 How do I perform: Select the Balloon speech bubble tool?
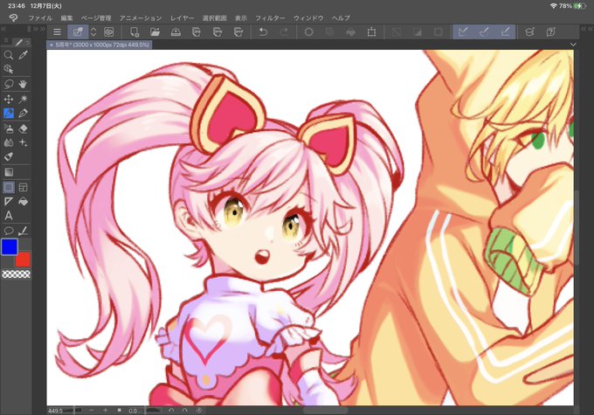pos(9,231)
